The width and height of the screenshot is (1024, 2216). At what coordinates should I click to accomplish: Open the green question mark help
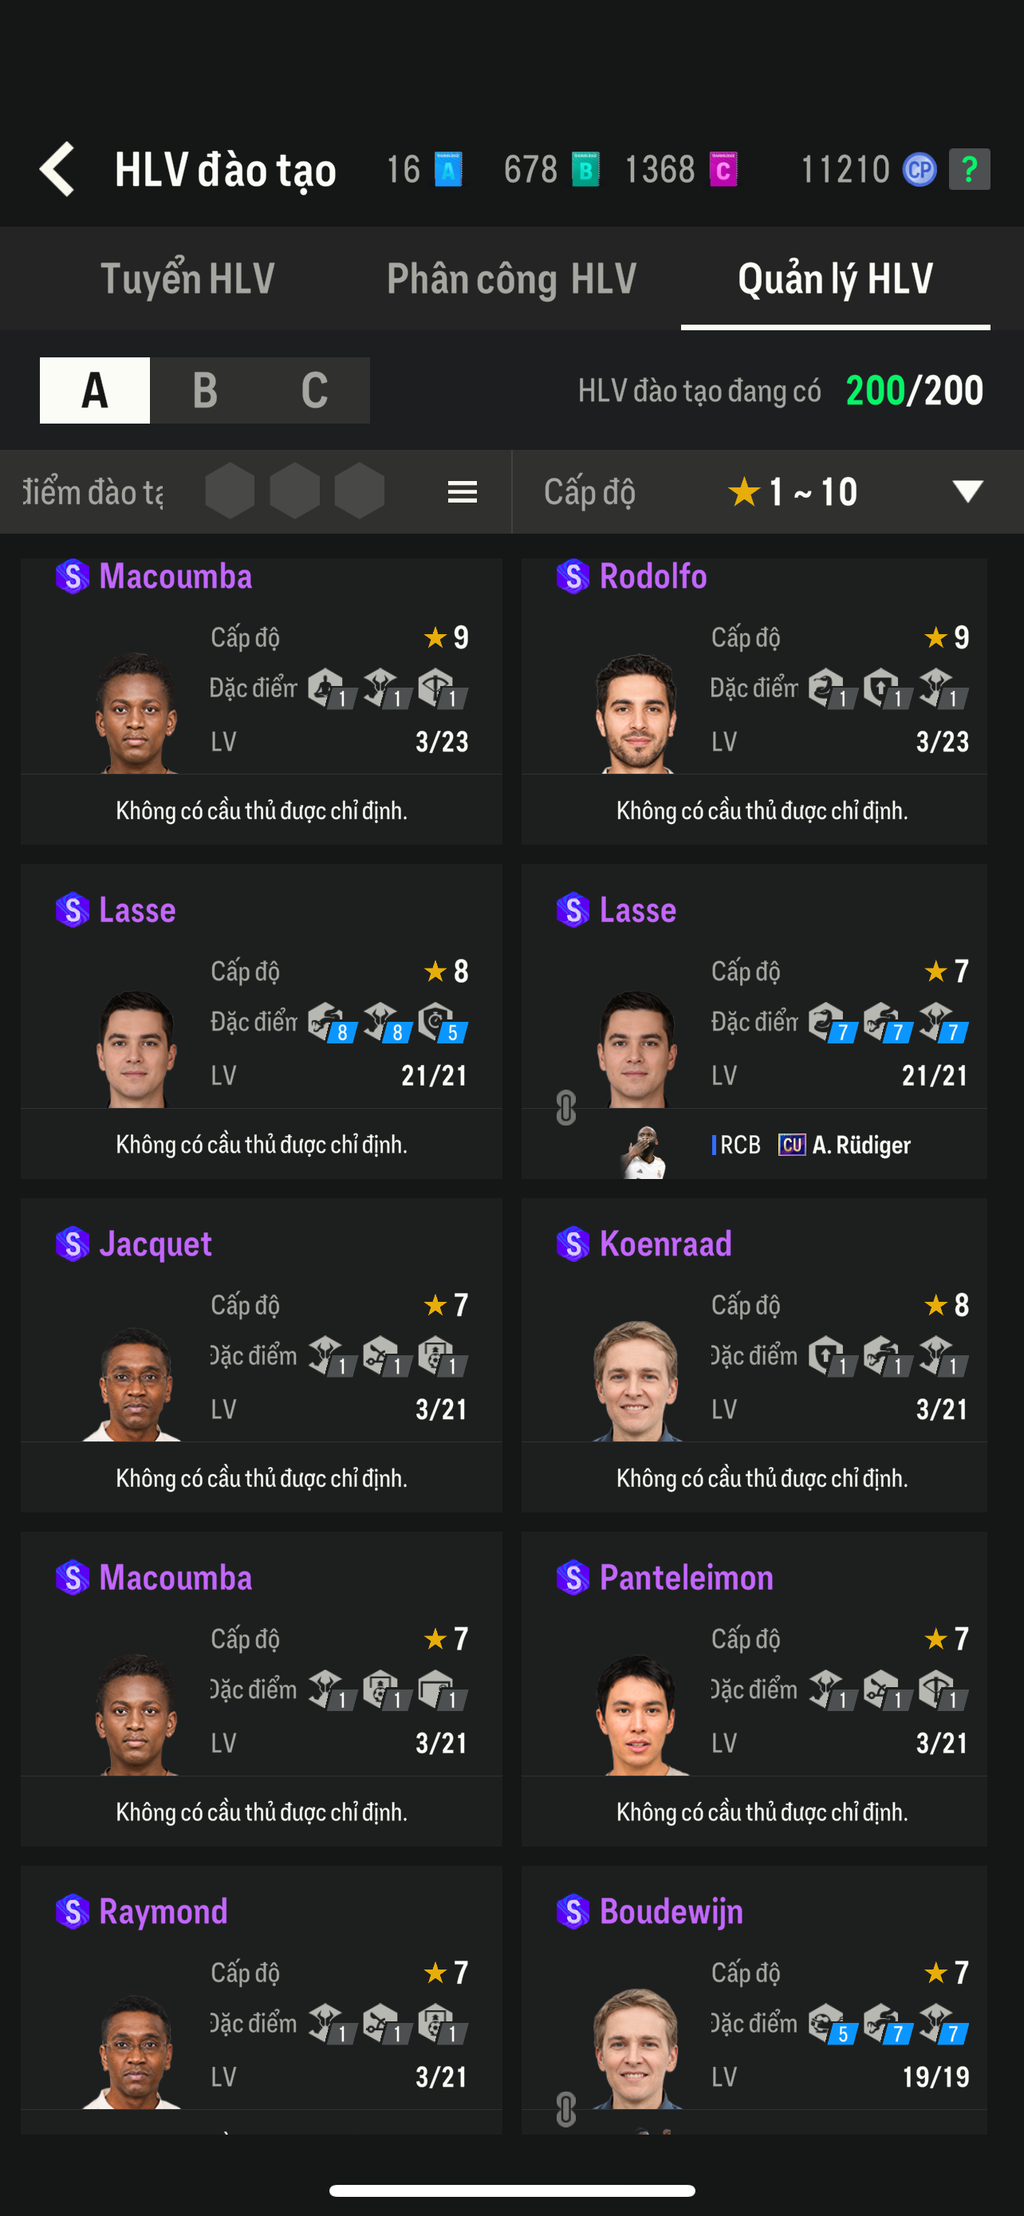pos(969,169)
